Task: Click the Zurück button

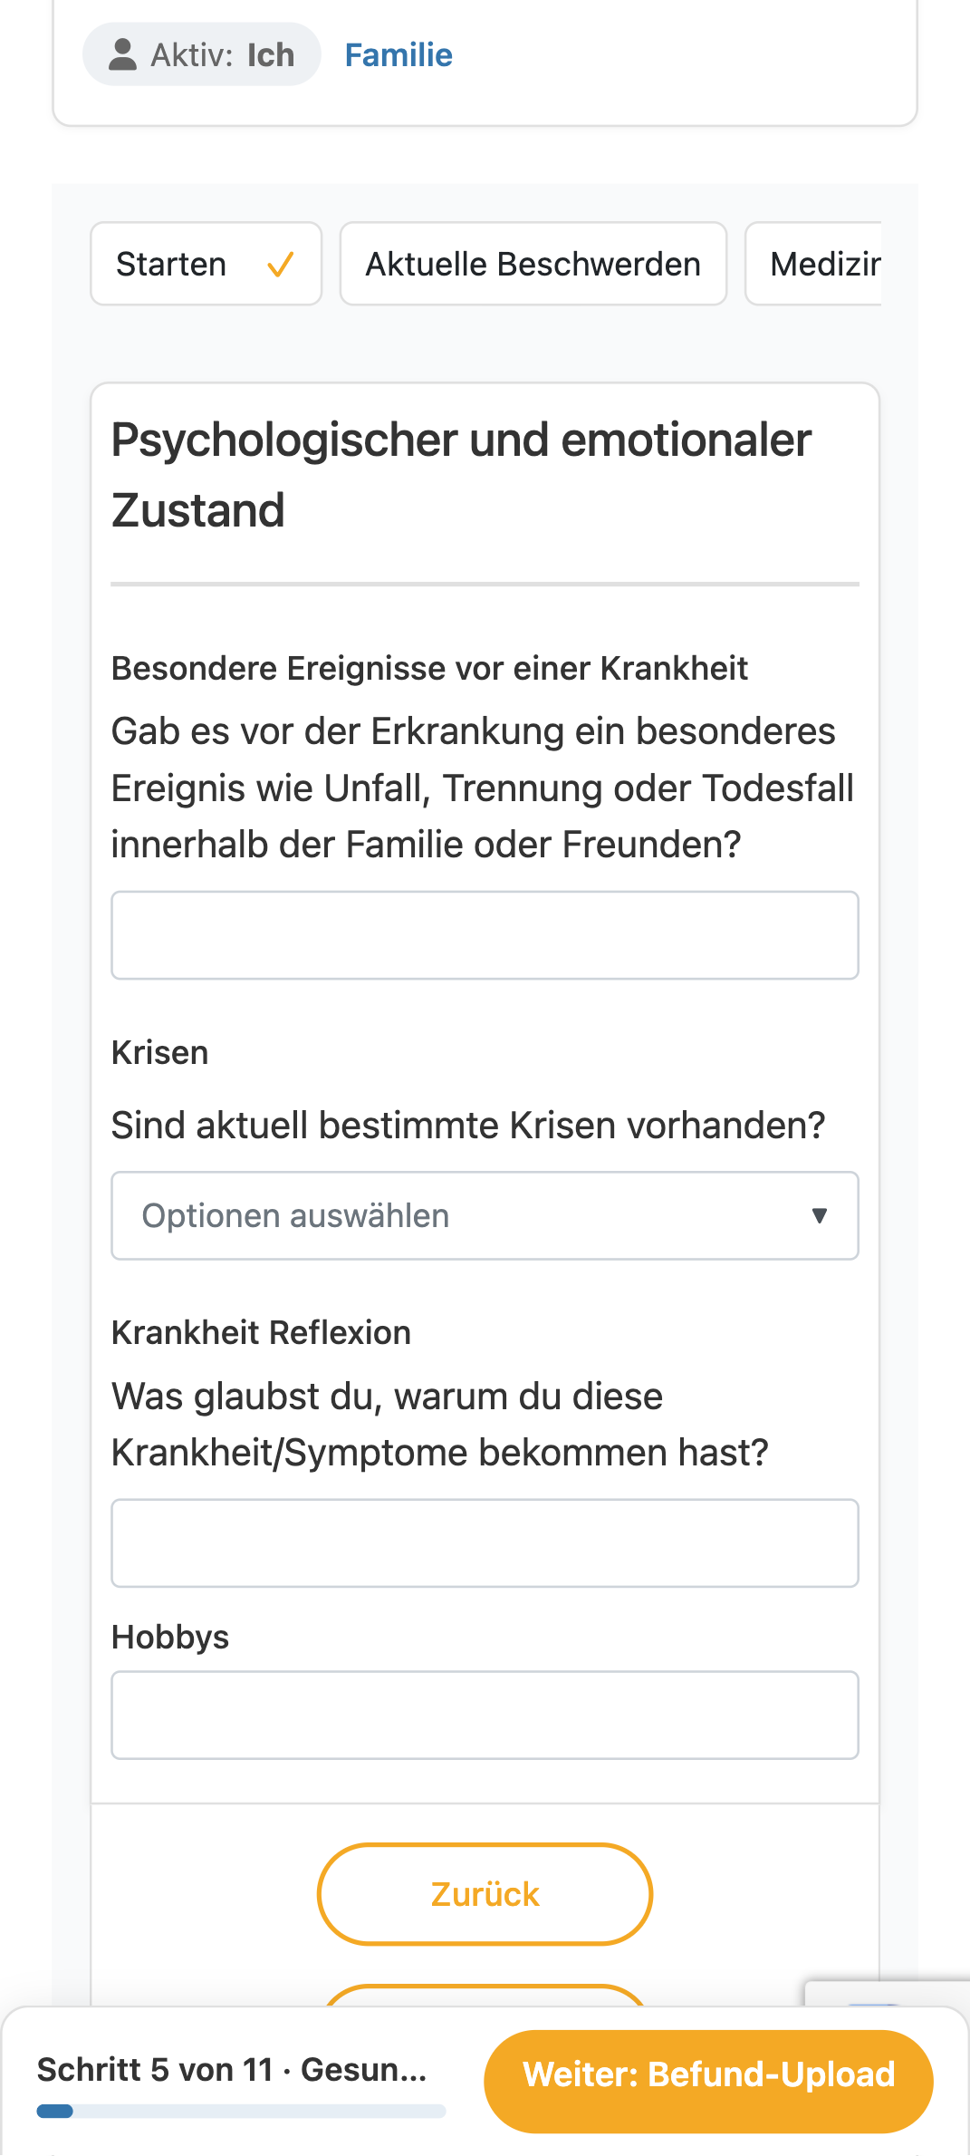Action: coord(485,1894)
